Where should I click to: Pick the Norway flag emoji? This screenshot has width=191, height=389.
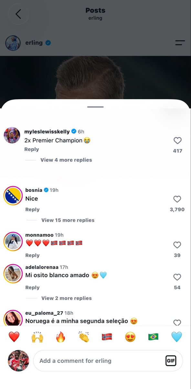click(107, 337)
